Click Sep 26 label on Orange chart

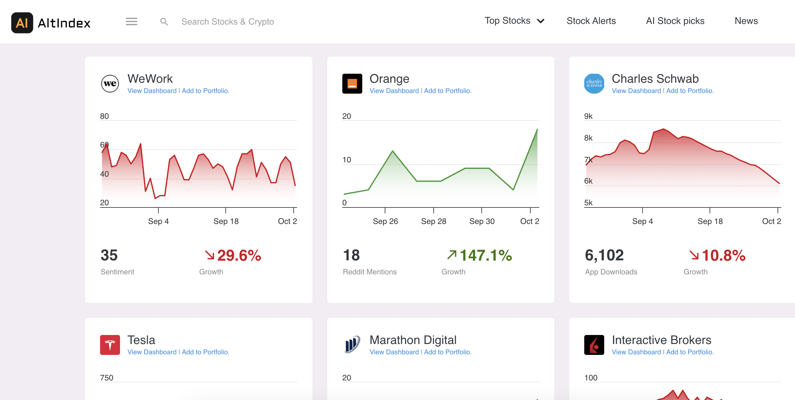pos(385,221)
